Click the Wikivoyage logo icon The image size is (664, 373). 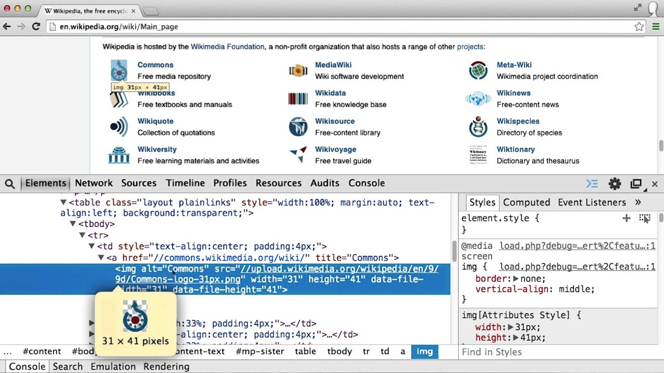pyautogui.click(x=298, y=154)
